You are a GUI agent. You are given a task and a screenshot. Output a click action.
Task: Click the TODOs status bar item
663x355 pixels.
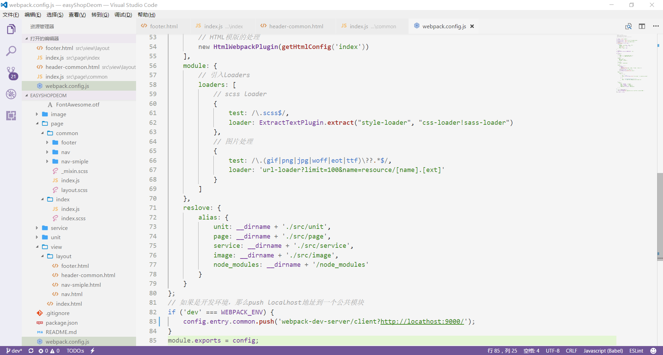[75, 351]
